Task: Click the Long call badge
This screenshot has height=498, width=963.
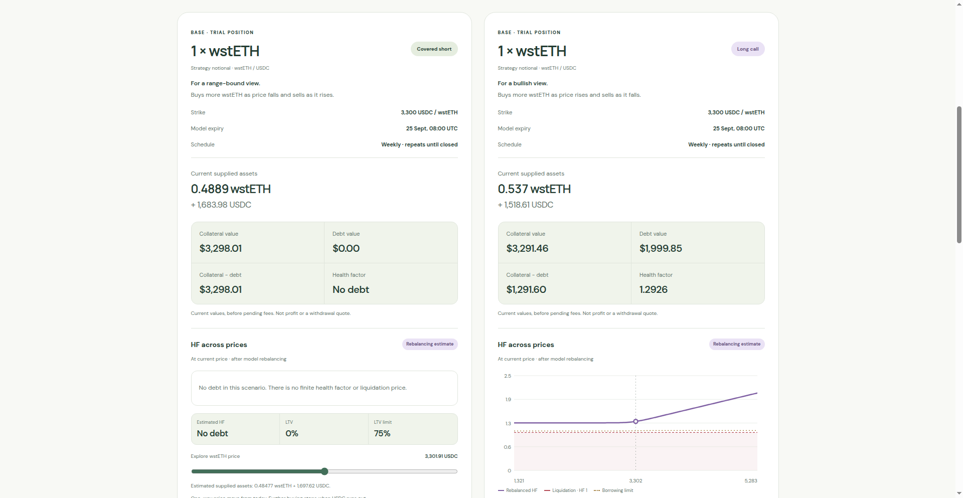Action: click(747, 49)
